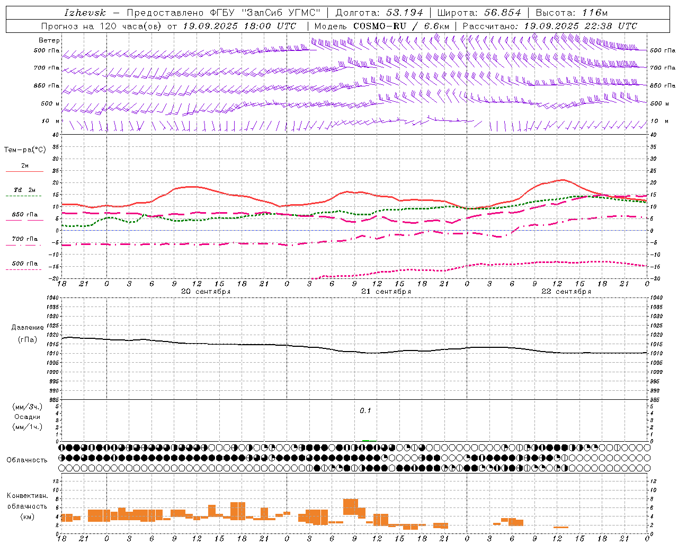This screenshot has height=543, width=678.
Task: Select the 700 гПа temperature legend entry
Action: (25, 239)
